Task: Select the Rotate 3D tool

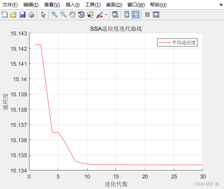Action: click(x=81, y=14)
